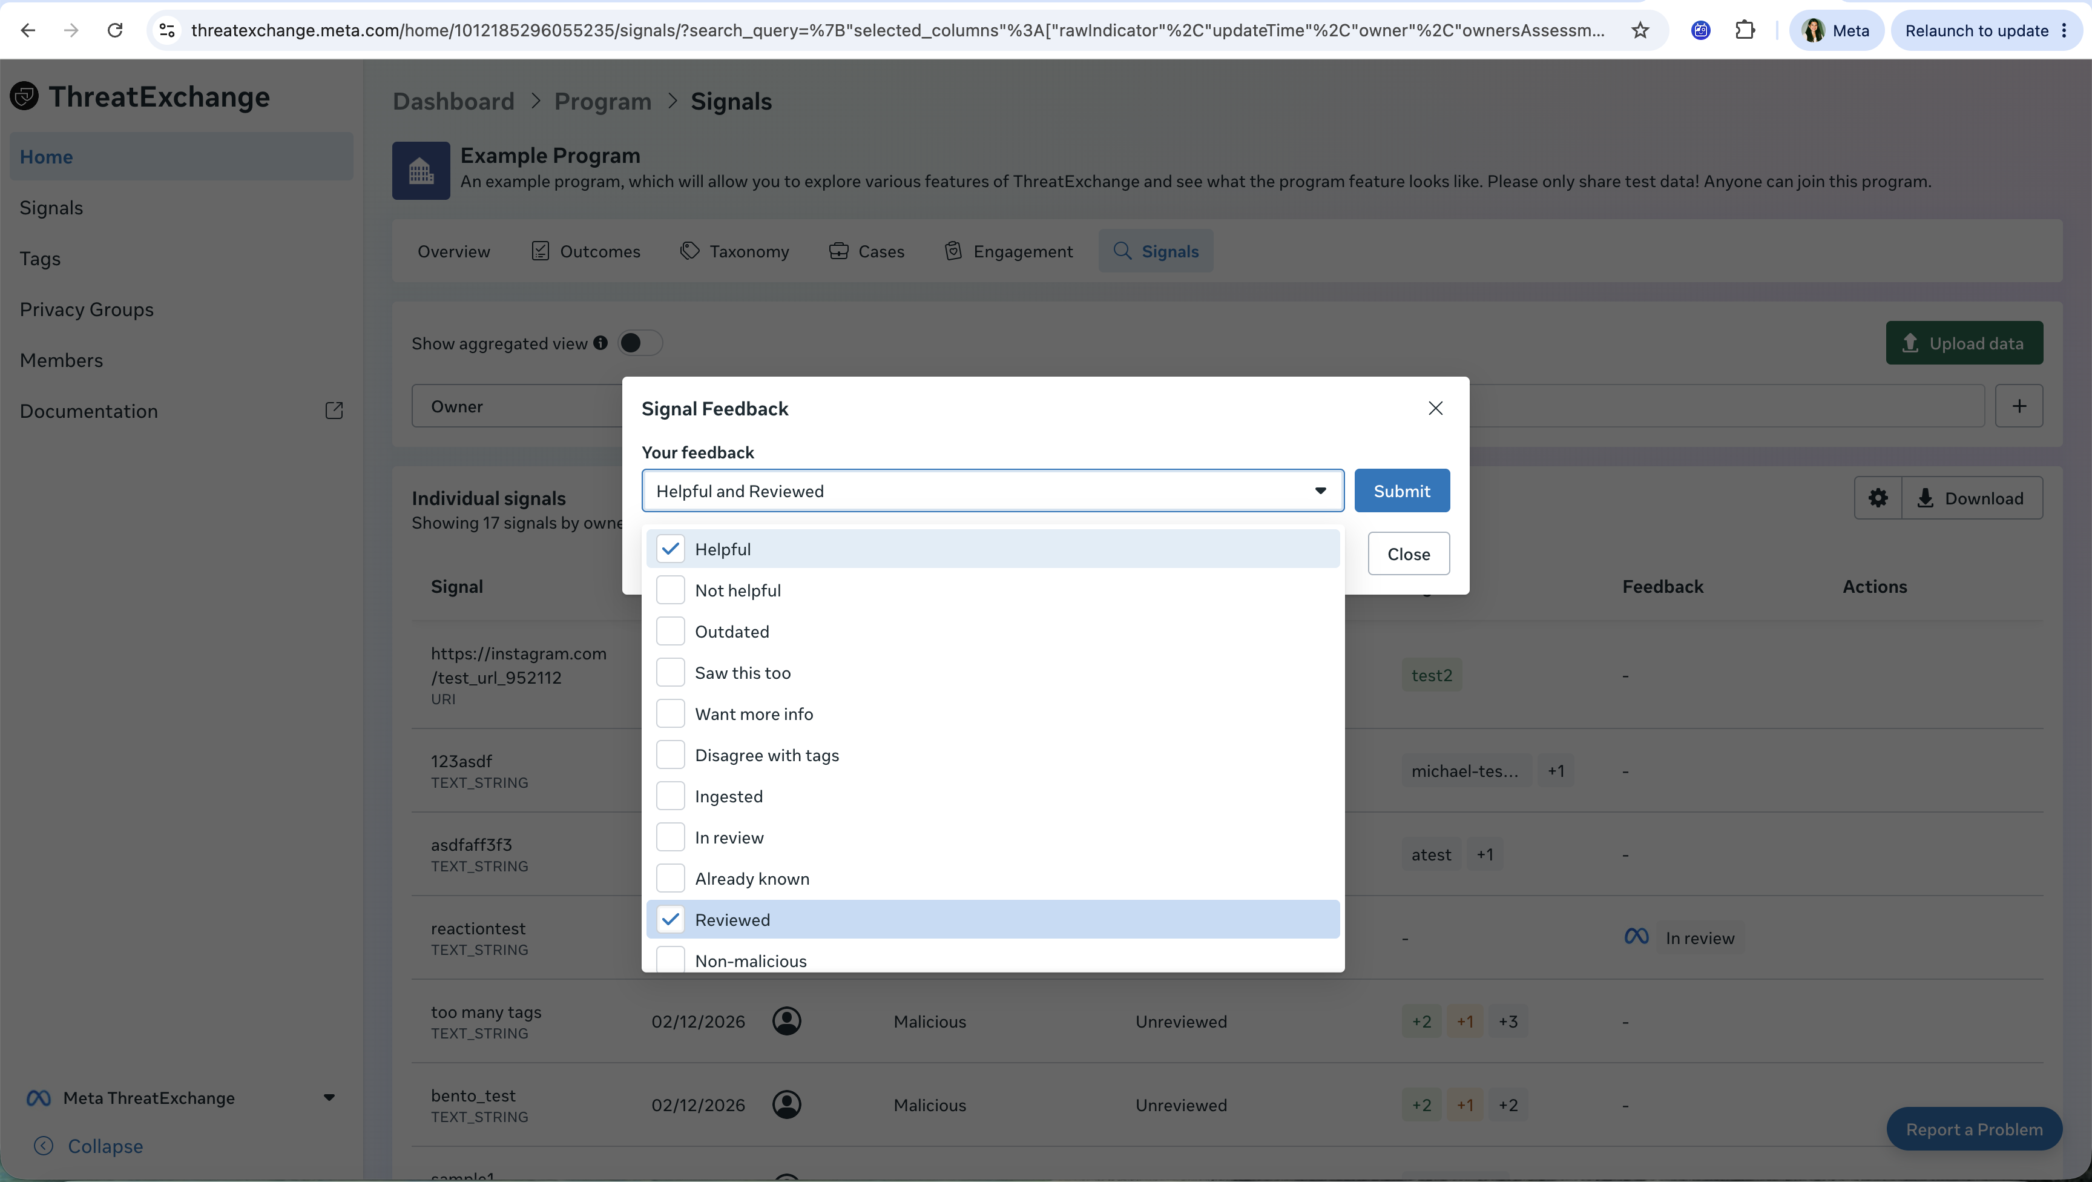The image size is (2092, 1182).
Task: Switch to the Outcomes tab
Action: pyautogui.click(x=585, y=251)
